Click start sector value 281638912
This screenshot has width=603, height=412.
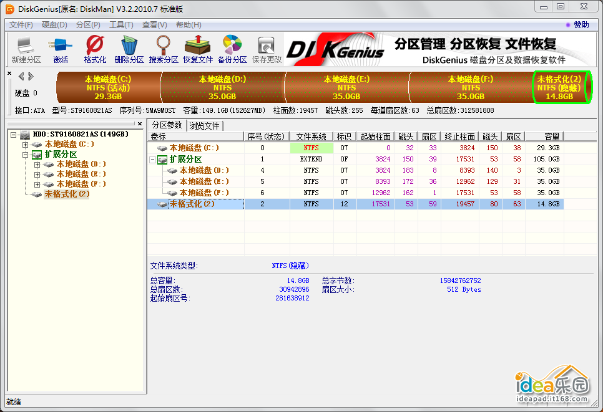[x=292, y=299]
